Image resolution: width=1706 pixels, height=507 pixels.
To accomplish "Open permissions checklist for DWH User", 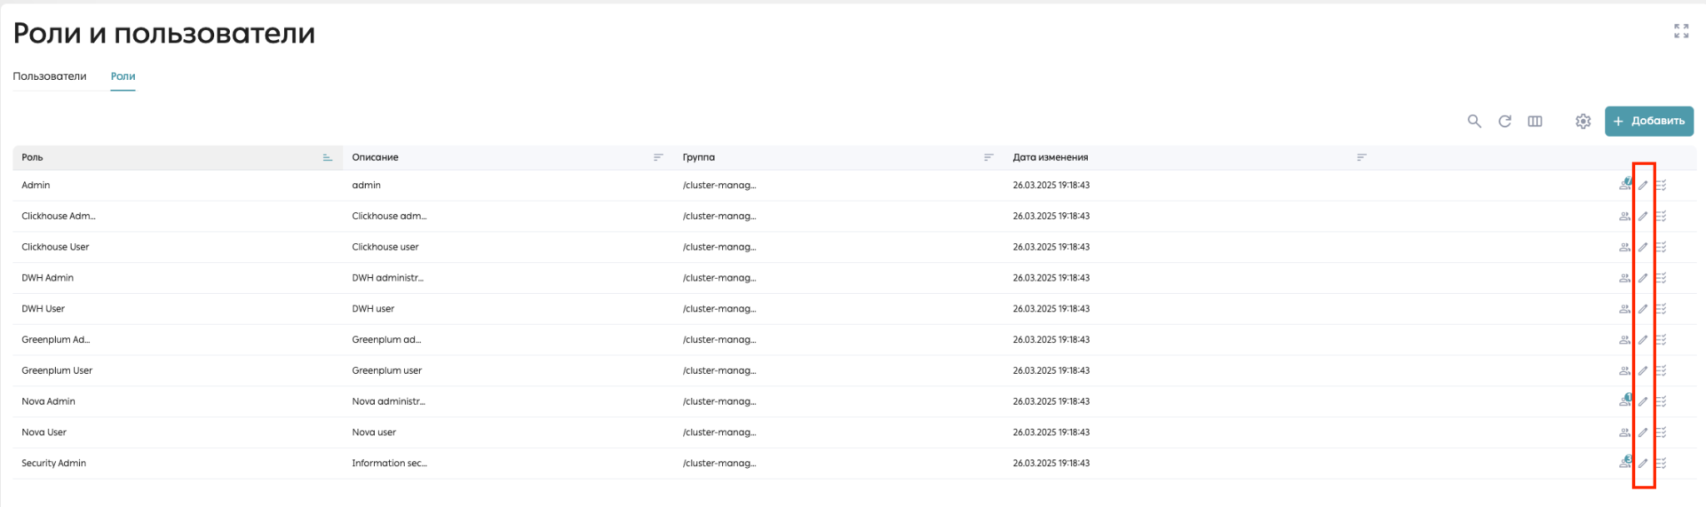I will pyautogui.click(x=1661, y=309).
